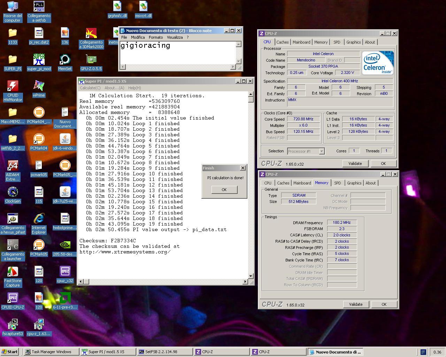Launch ClockGen desktop icon
This screenshot has width=446, height=357.
point(13,195)
